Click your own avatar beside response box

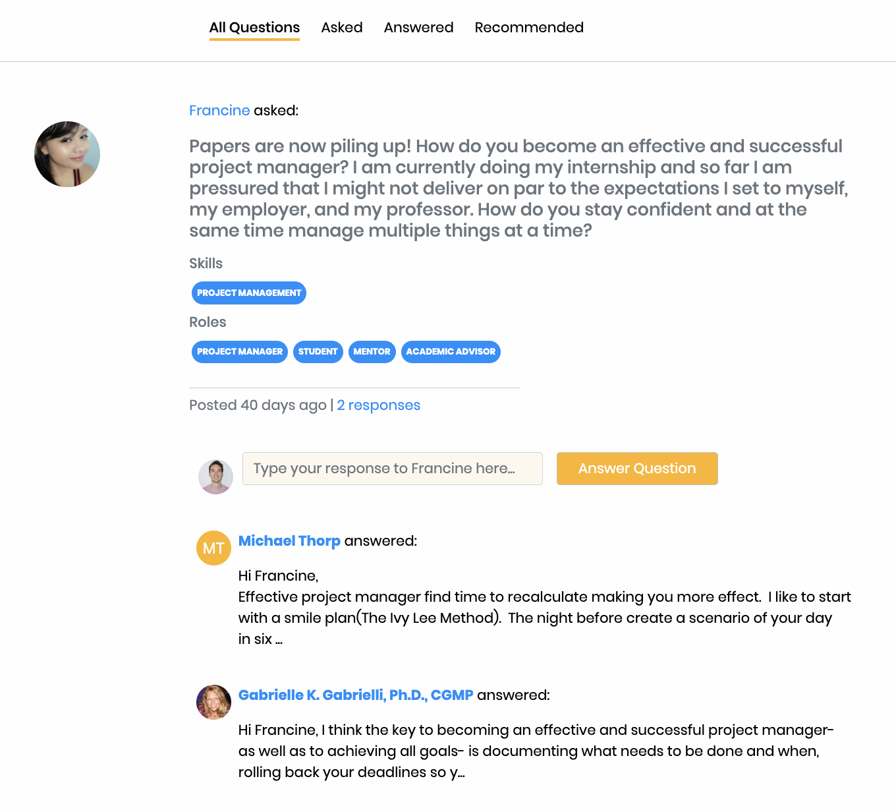pyautogui.click(x=215, y=477)
